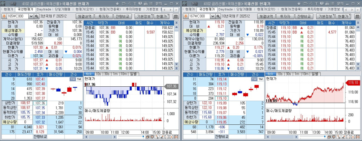
Task: Switch to 투자자현황 tab in right window
Action: pos(315,9)
